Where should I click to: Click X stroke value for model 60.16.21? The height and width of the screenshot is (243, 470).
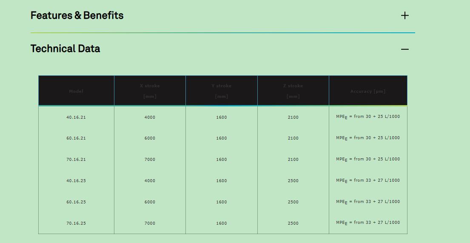point(150,138)
